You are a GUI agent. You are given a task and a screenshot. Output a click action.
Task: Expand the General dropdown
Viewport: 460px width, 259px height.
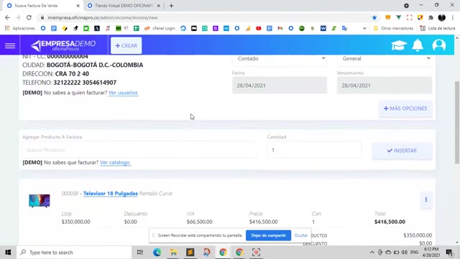click(x=385, y=59)
